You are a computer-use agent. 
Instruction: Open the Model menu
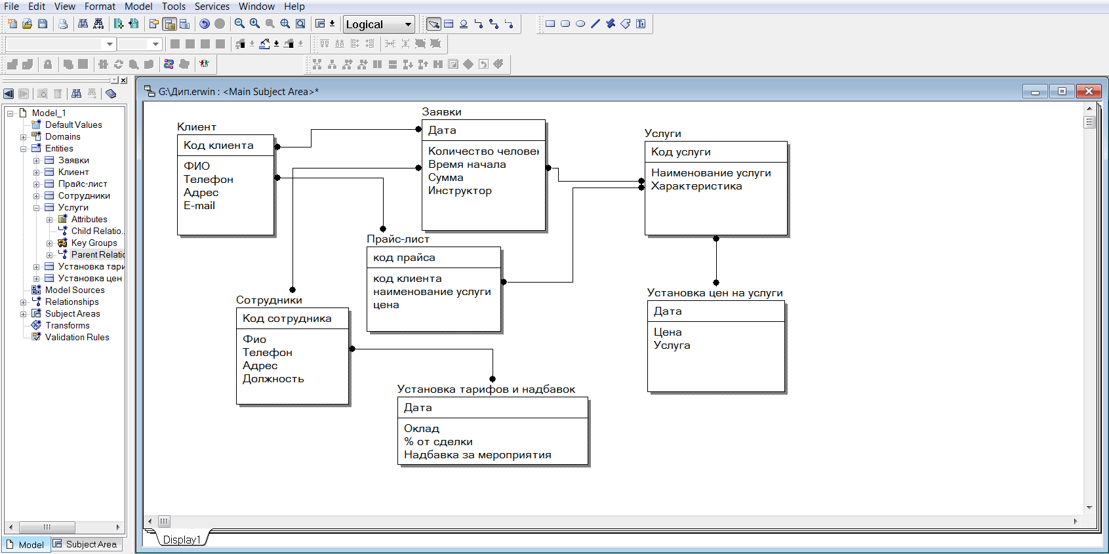(138, 7)
